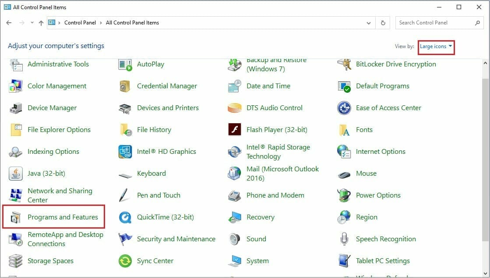Select 'Control Panel' in the breadcrumb path
The width and height of the screenshot is (490, 278).
[81, 23]
